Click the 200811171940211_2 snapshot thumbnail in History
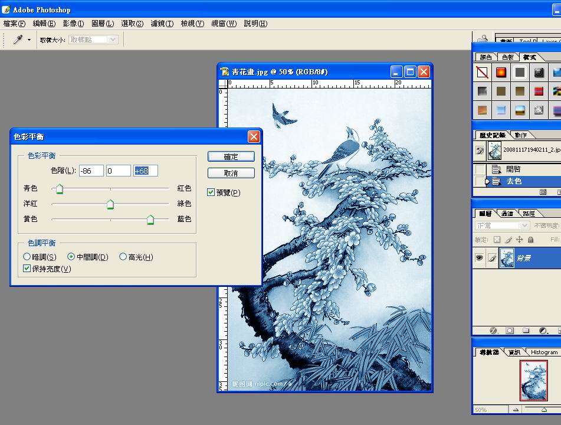The width and height of the screenshot is (561, 425). click(x=494, y=151)
